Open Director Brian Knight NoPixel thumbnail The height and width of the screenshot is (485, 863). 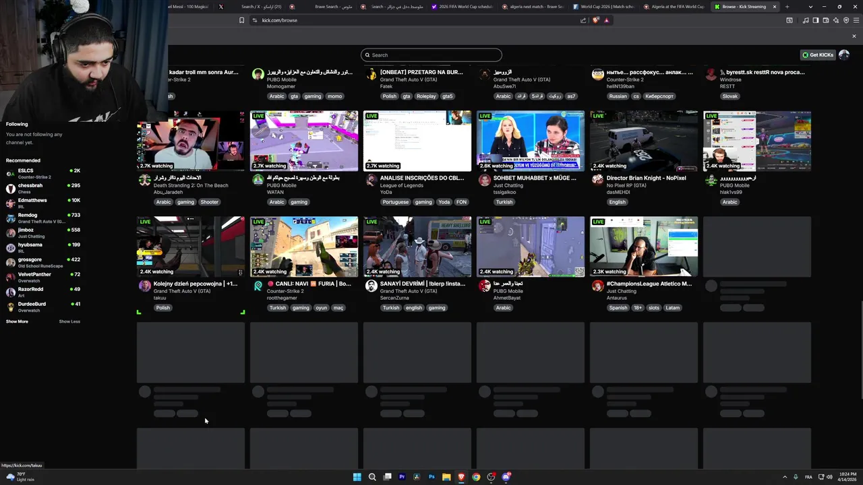tap(644, 141)
